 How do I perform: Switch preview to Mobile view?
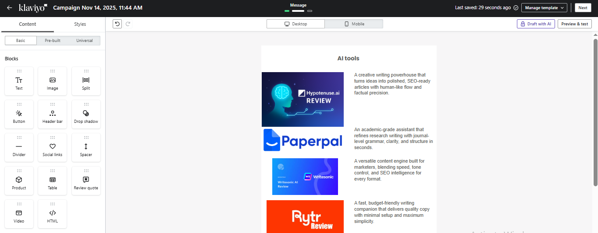[x=354, y=24]
